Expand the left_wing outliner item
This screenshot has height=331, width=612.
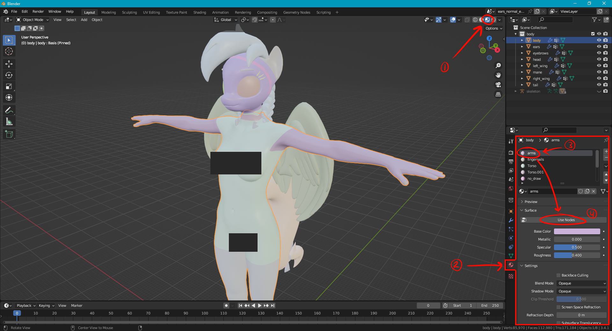coord(522,66)
